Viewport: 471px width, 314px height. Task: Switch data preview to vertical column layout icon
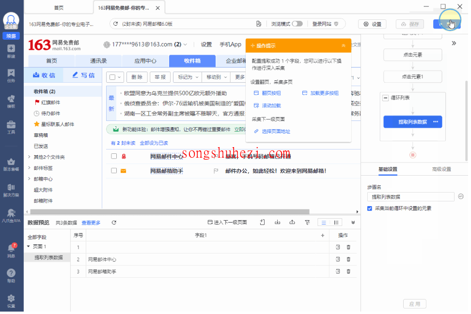[336, 223]
